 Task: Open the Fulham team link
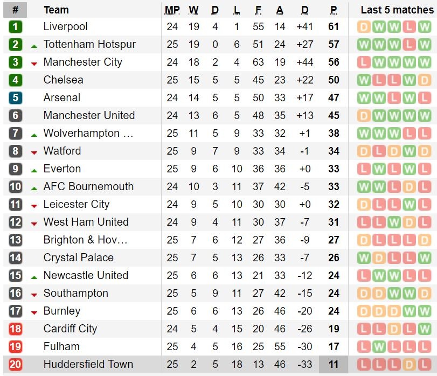click(x=61, y=347)
